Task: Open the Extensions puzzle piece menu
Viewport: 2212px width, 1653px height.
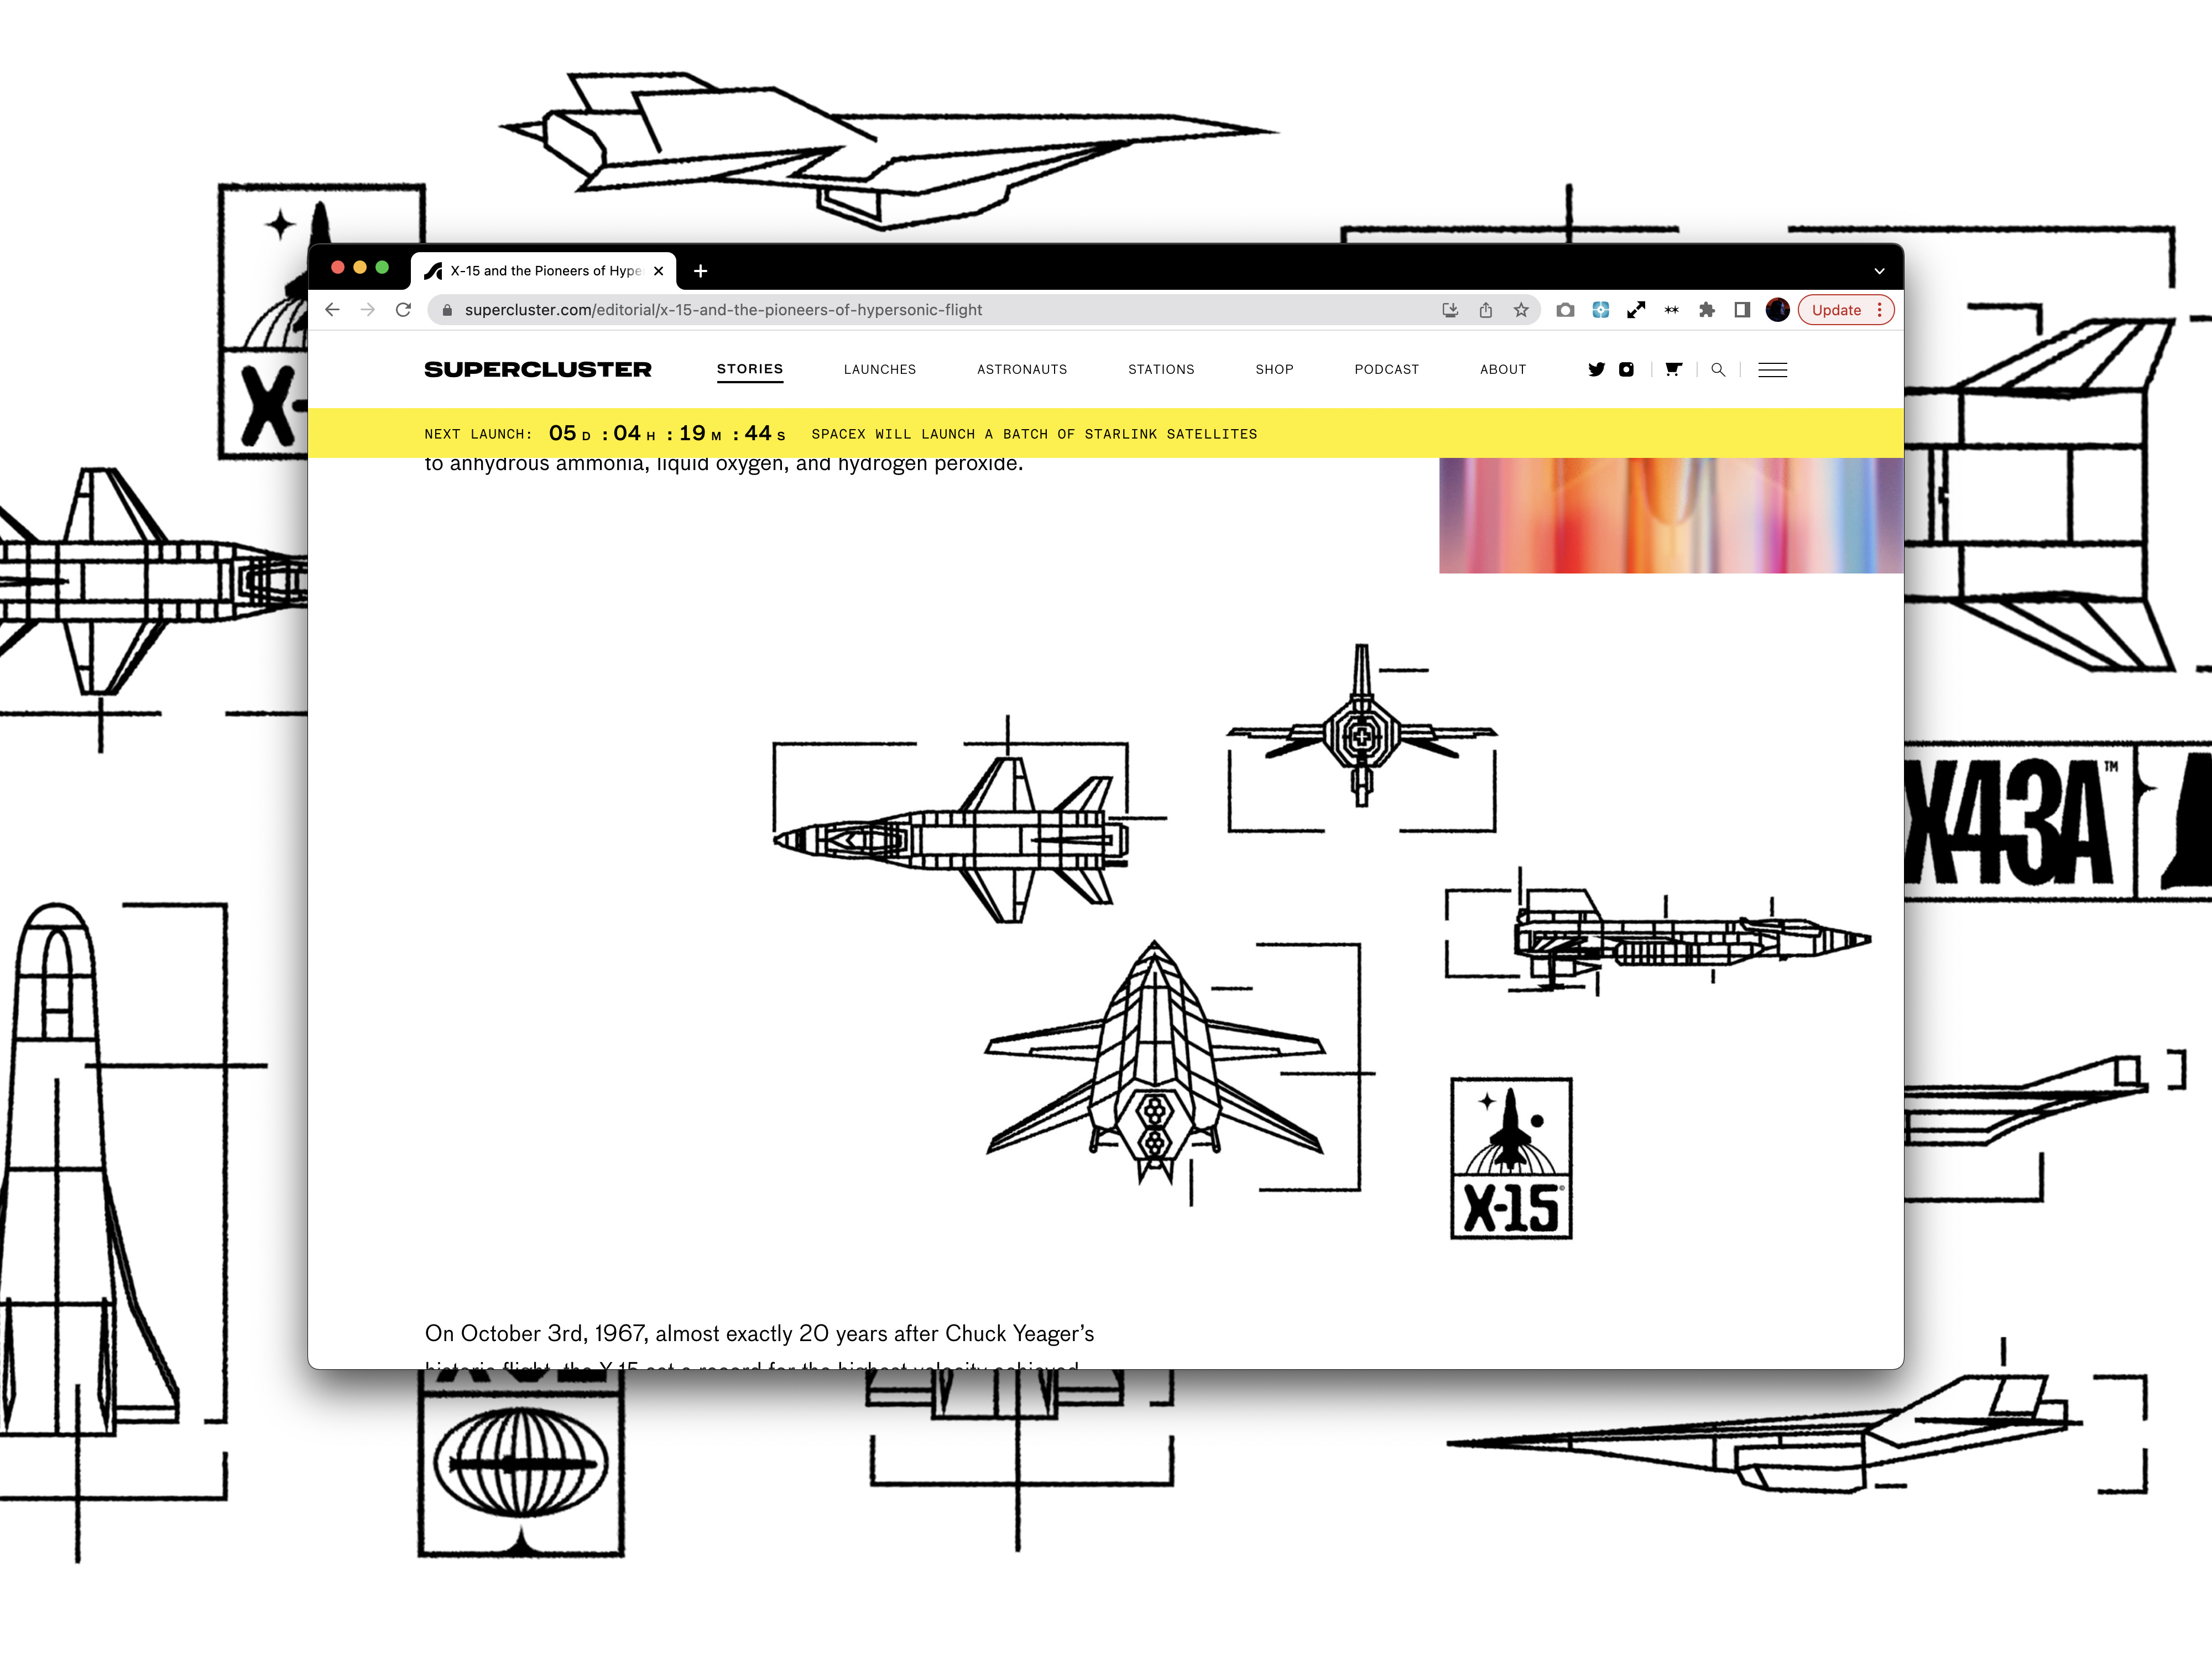Action: tap(1707, 310)
